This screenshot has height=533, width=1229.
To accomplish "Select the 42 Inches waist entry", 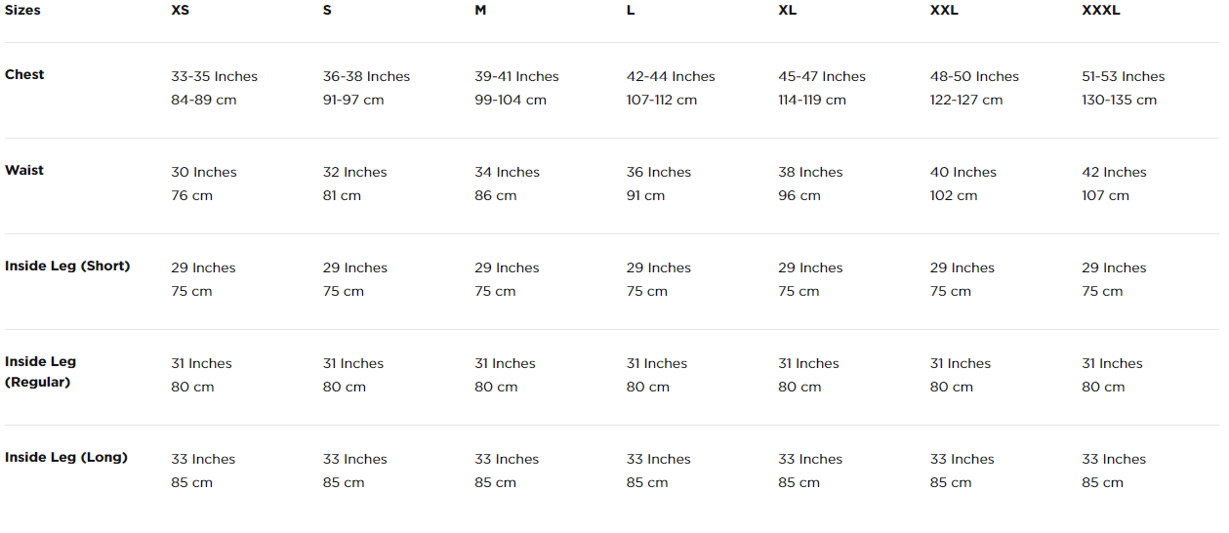I will (1114, 172).
